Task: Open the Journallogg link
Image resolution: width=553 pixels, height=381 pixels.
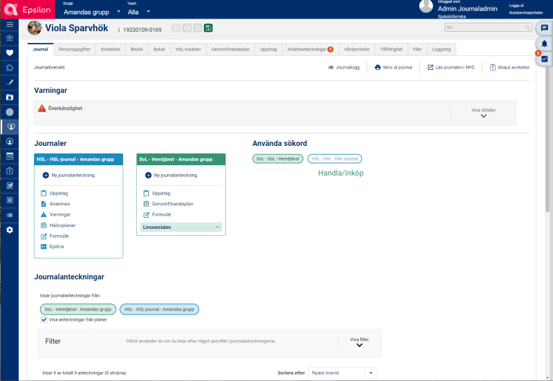Action: (344, 67)
